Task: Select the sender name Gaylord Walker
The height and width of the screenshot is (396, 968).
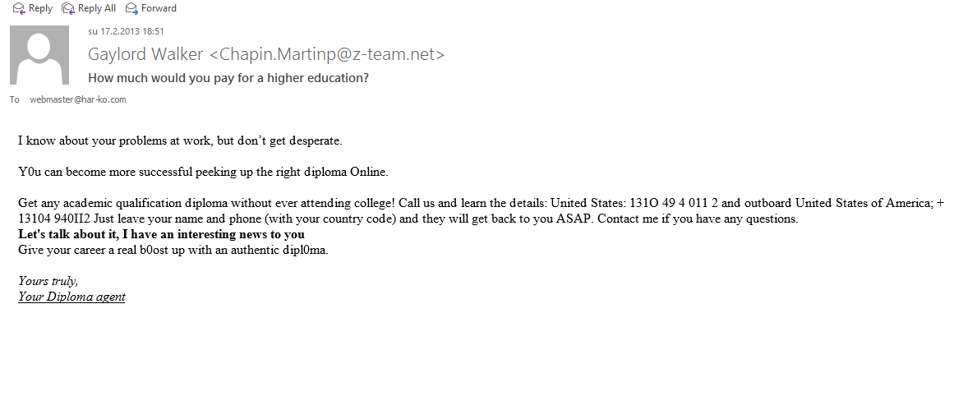Action: [146, 55]
